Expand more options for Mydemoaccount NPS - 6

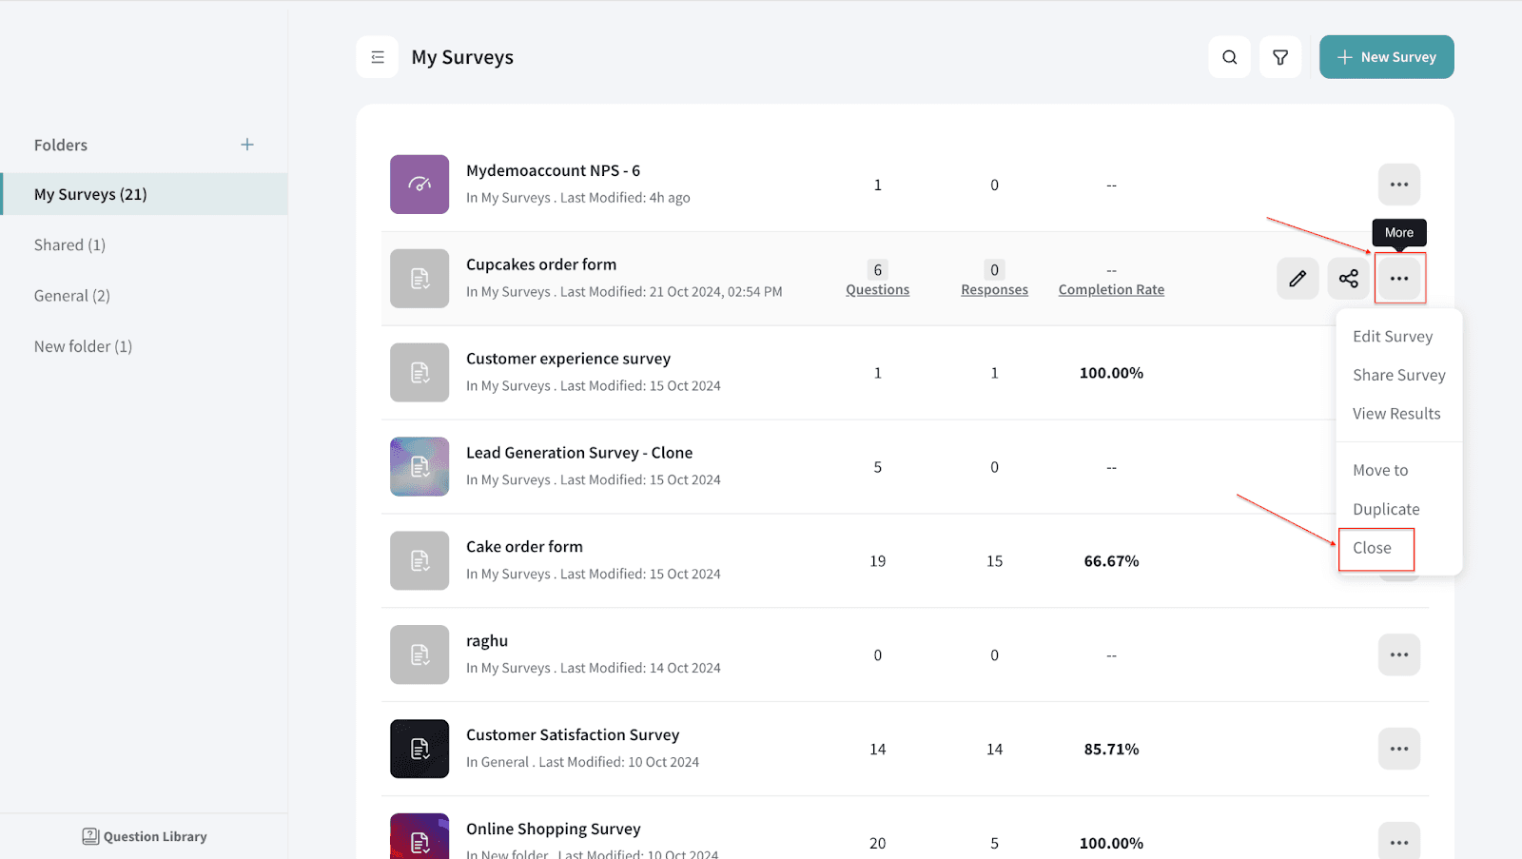[x=1398, y=185]
